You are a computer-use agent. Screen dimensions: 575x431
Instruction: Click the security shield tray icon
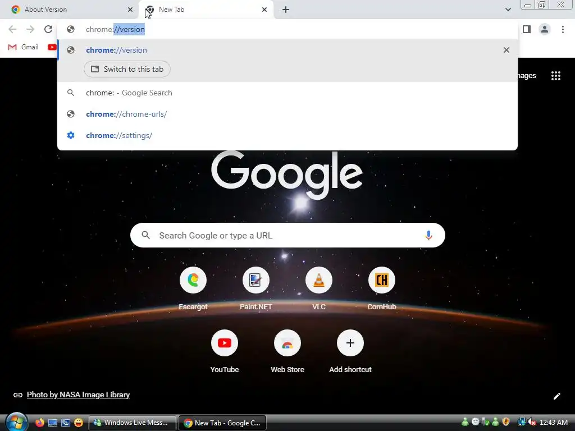(506, 422)
